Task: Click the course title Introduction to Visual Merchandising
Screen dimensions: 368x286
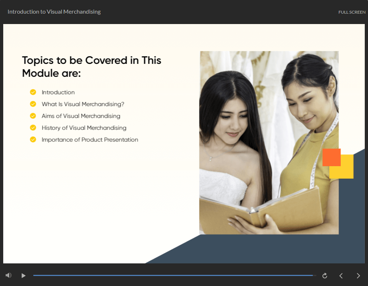Action: click(54, 12)
